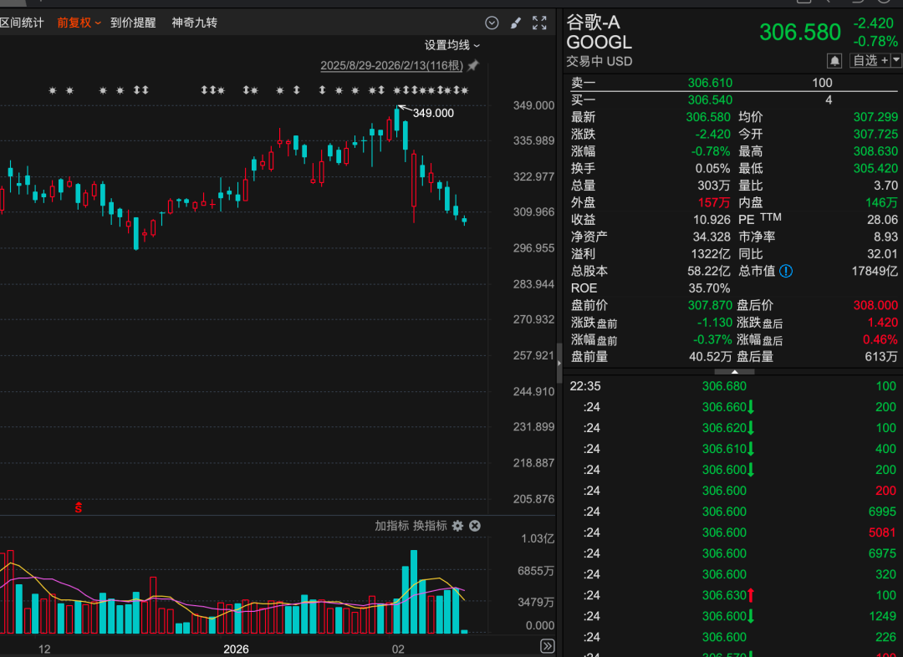Screen dimensions: 903x657
Task: Collapse quote details with up triangle
Action: [x=734, y=372]
